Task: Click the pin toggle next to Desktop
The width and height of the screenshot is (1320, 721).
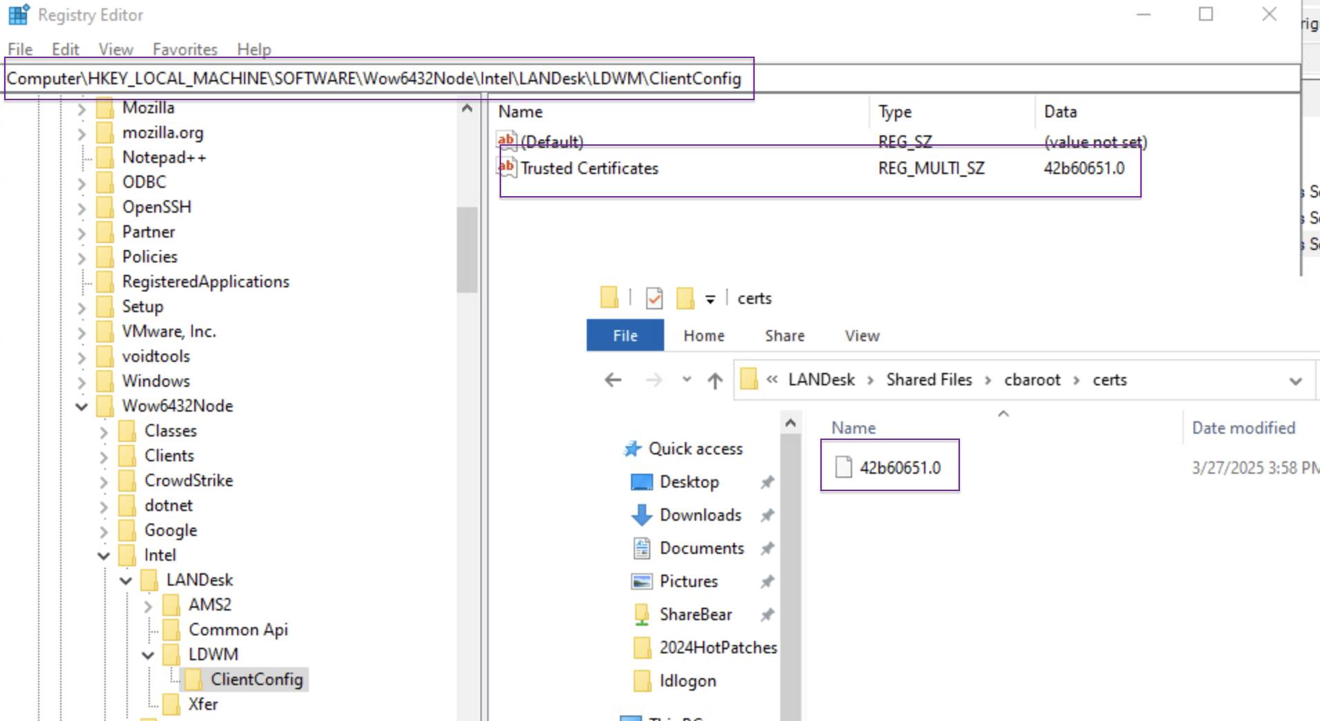Action: pos(767,482)
